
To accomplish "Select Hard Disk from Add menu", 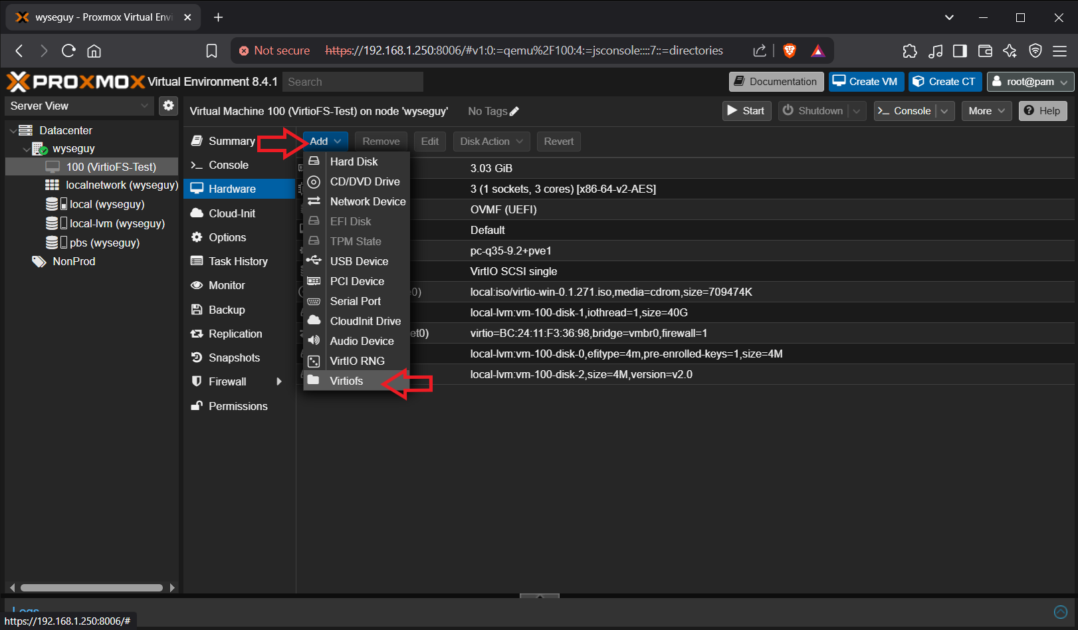I will click(x=356, y=161).
